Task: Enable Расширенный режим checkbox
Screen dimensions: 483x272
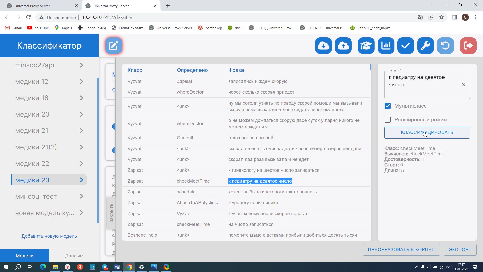Action: [x=388, y=120]
